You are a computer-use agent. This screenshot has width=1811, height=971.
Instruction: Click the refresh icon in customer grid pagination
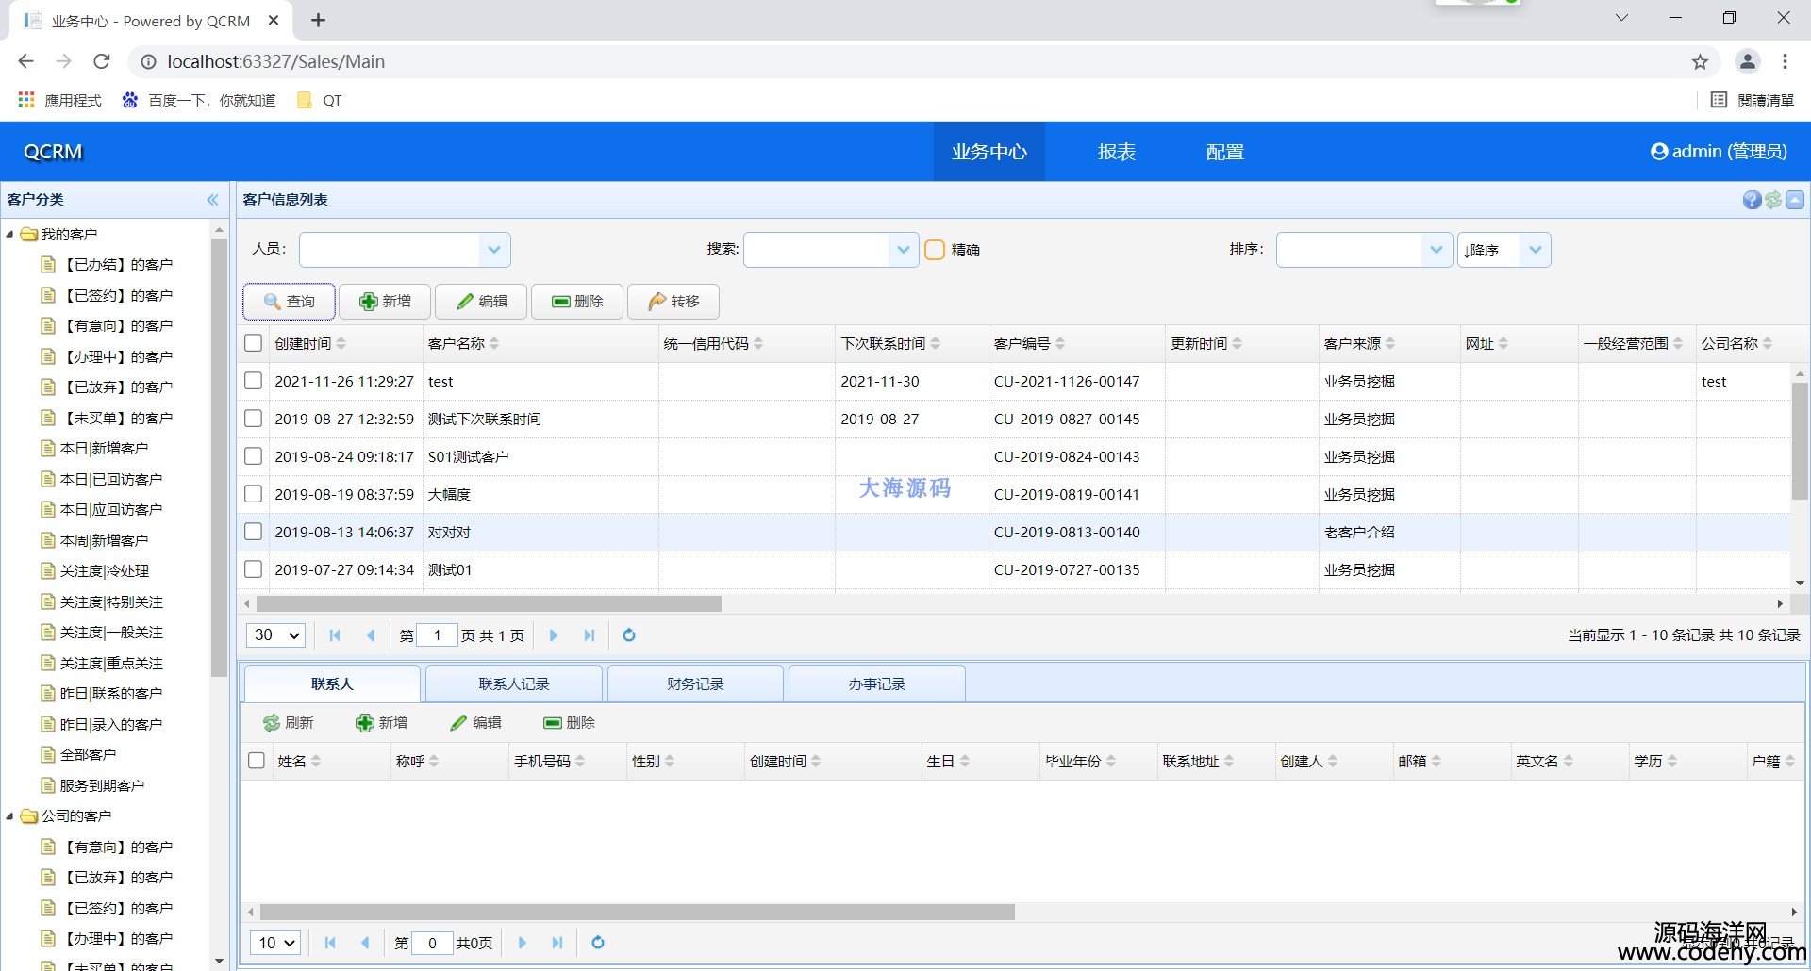629,635
